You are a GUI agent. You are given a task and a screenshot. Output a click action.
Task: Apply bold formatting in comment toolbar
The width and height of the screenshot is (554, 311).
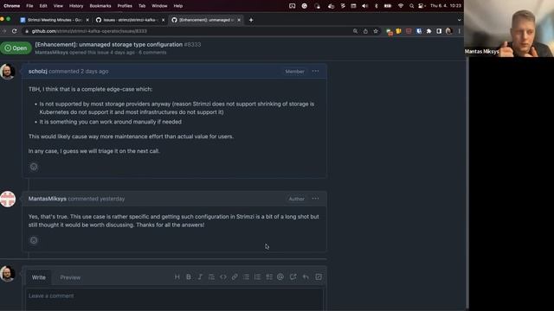[x=189, y=277]
